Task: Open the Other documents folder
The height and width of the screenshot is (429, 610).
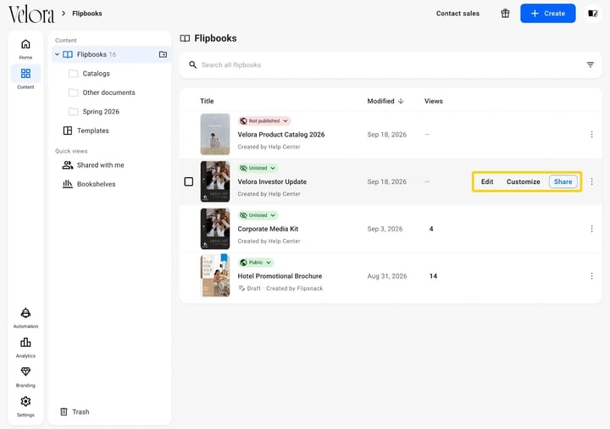Action: click(111, 92)
